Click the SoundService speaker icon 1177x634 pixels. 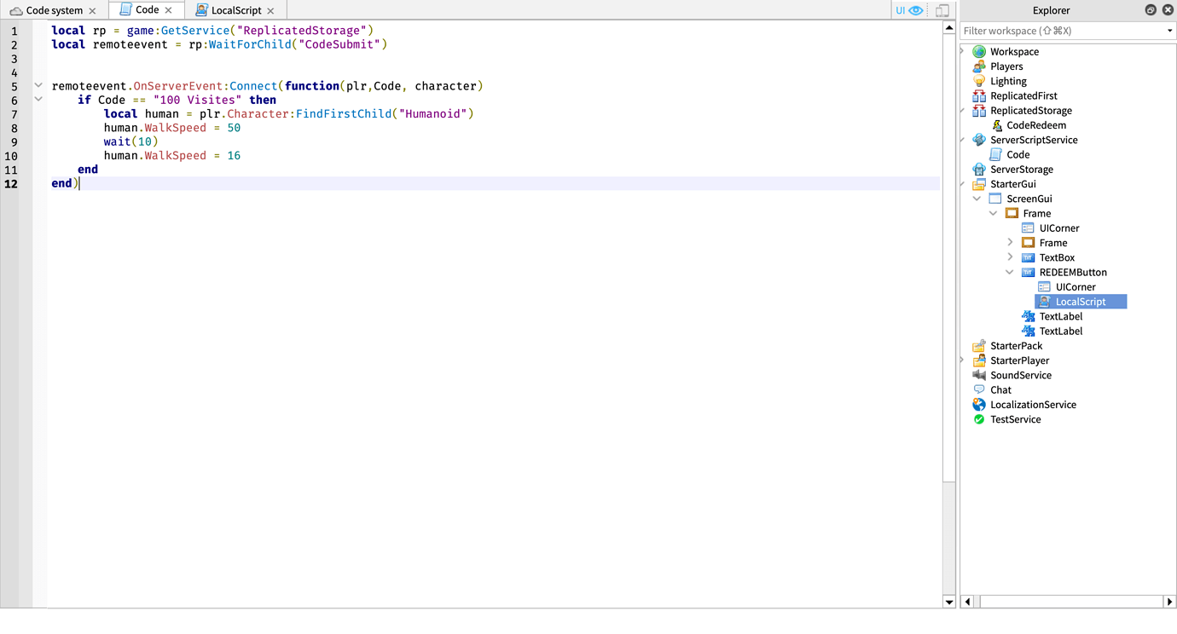click(978, 375)
